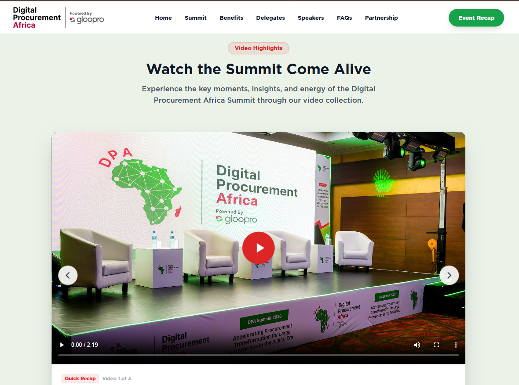Open the video's three-dot options menu
519x385 pixels.
(456, 345)
